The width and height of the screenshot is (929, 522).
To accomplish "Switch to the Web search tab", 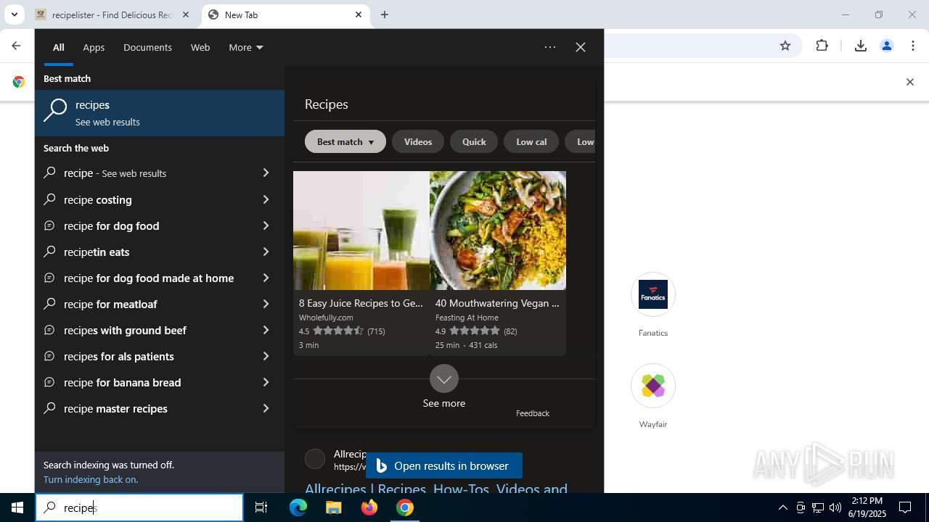I will [200, 47].
